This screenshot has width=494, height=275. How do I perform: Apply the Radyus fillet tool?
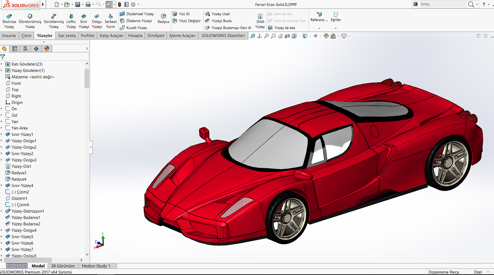163,18
